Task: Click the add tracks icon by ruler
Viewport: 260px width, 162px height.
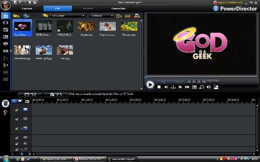Action: tap(27, 101)
